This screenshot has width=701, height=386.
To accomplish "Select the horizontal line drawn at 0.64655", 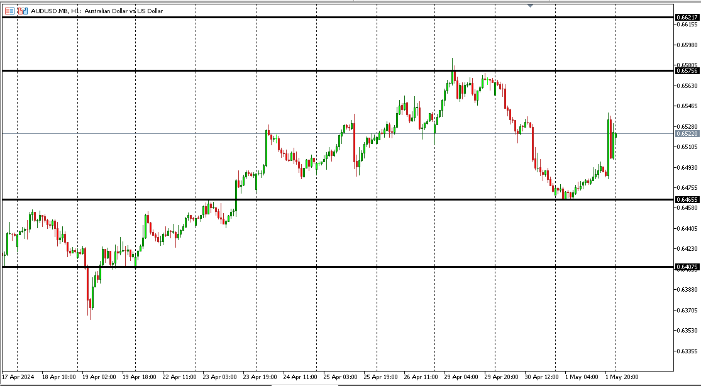I will tap(338, 199).
